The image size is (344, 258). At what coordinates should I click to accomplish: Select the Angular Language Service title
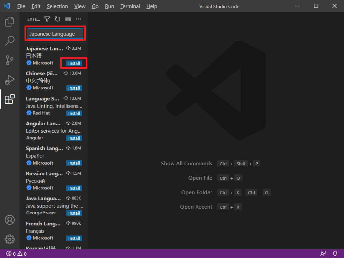[x=43, y=124]
